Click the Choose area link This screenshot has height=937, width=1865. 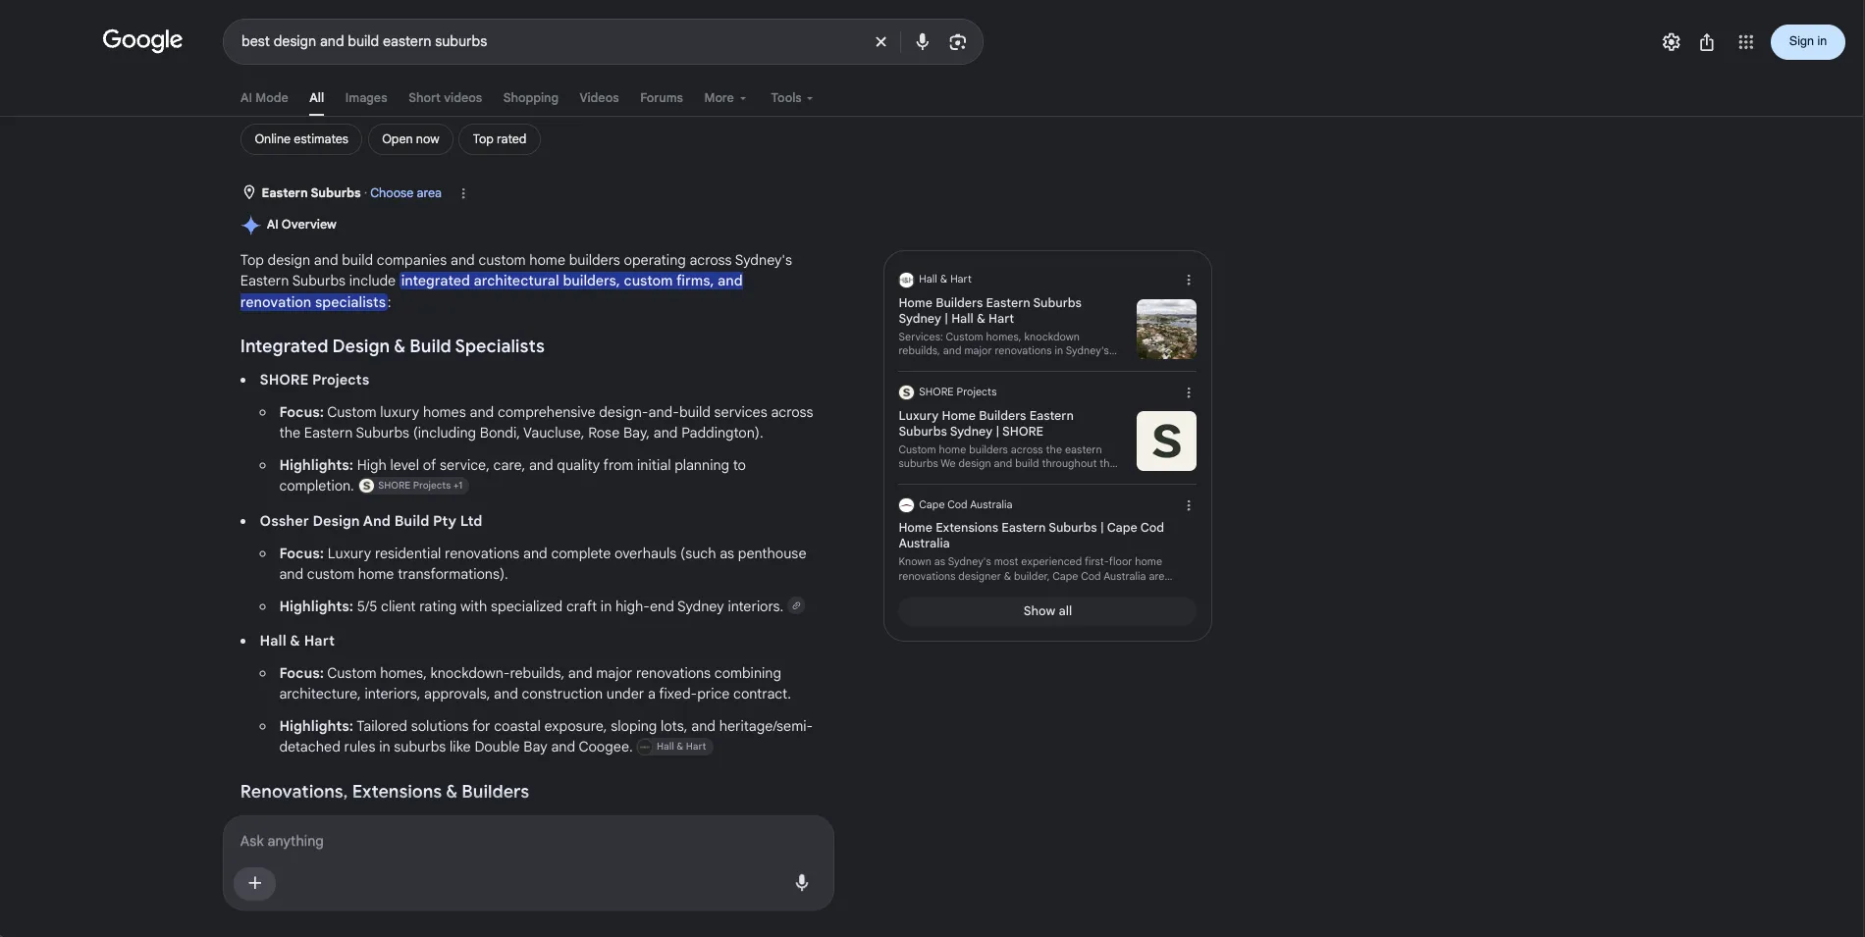point(405,193)
